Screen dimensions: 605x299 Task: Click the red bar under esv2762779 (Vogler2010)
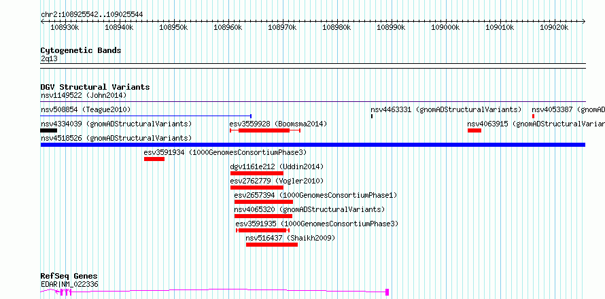tap(256, 188)
